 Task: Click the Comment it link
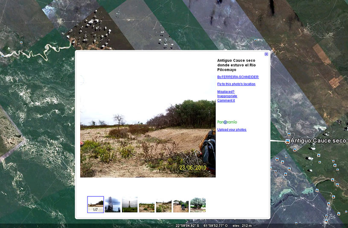[226, 100]
